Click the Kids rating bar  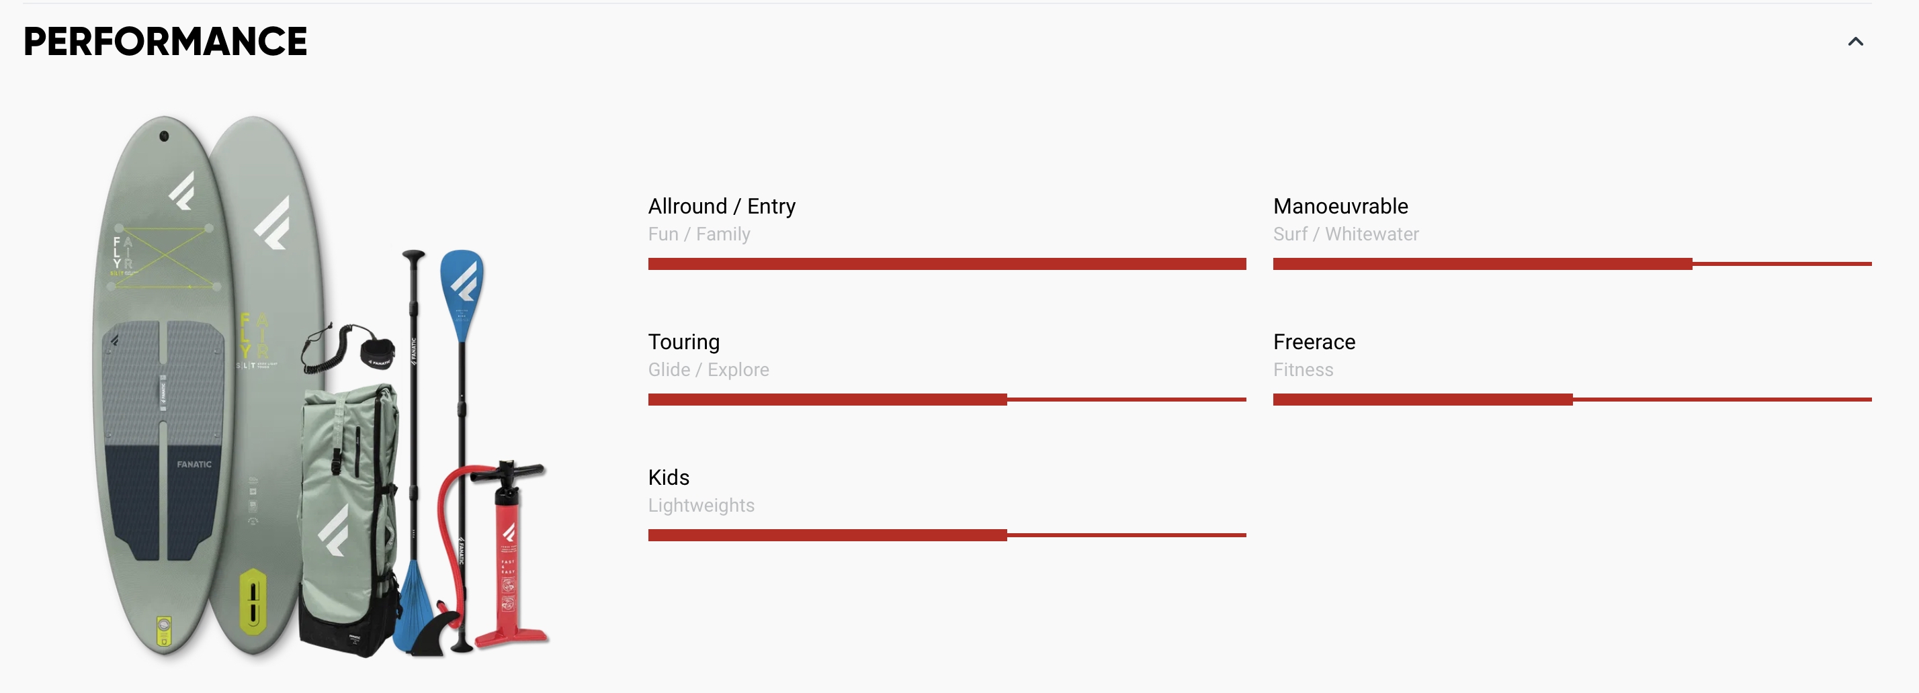(x=947, y=535)
